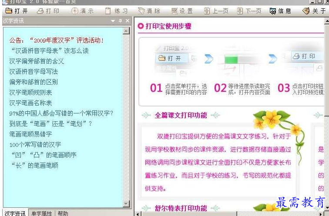Viewport: 329px width, 216px height.
Task: Click the green progress bar in step 02
Action: click(x=231, y=60)
